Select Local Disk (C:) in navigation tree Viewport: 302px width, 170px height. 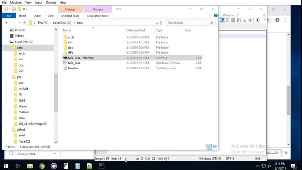point(24,42)
